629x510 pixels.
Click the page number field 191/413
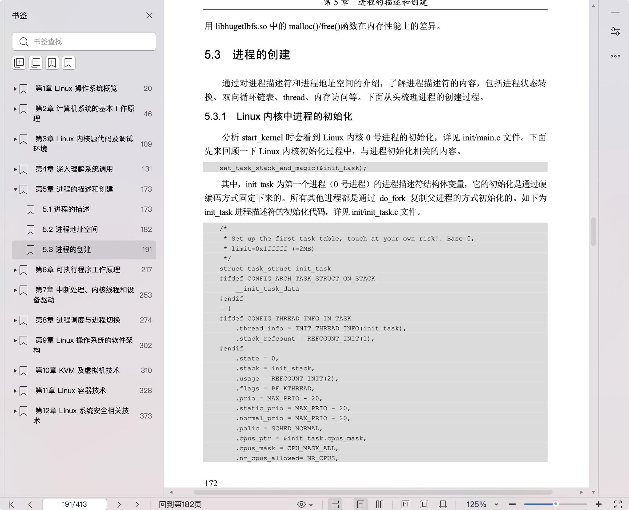(x=74, y=504)
